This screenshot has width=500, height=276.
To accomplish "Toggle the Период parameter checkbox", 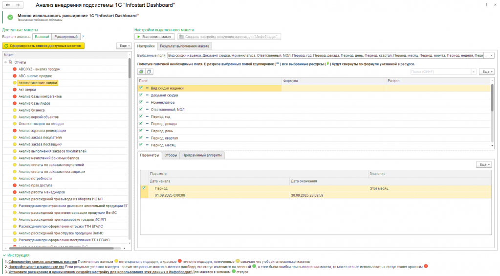I will pos(144,188).
